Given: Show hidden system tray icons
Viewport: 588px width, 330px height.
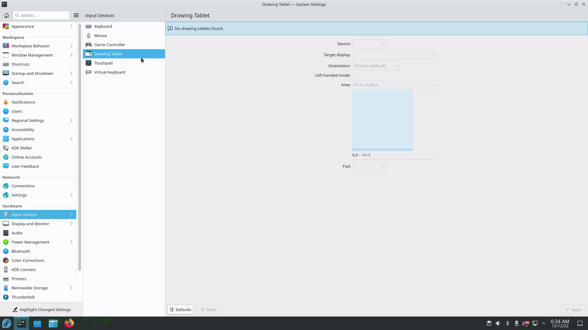Looking at the screenshot, I should point(544,323).
